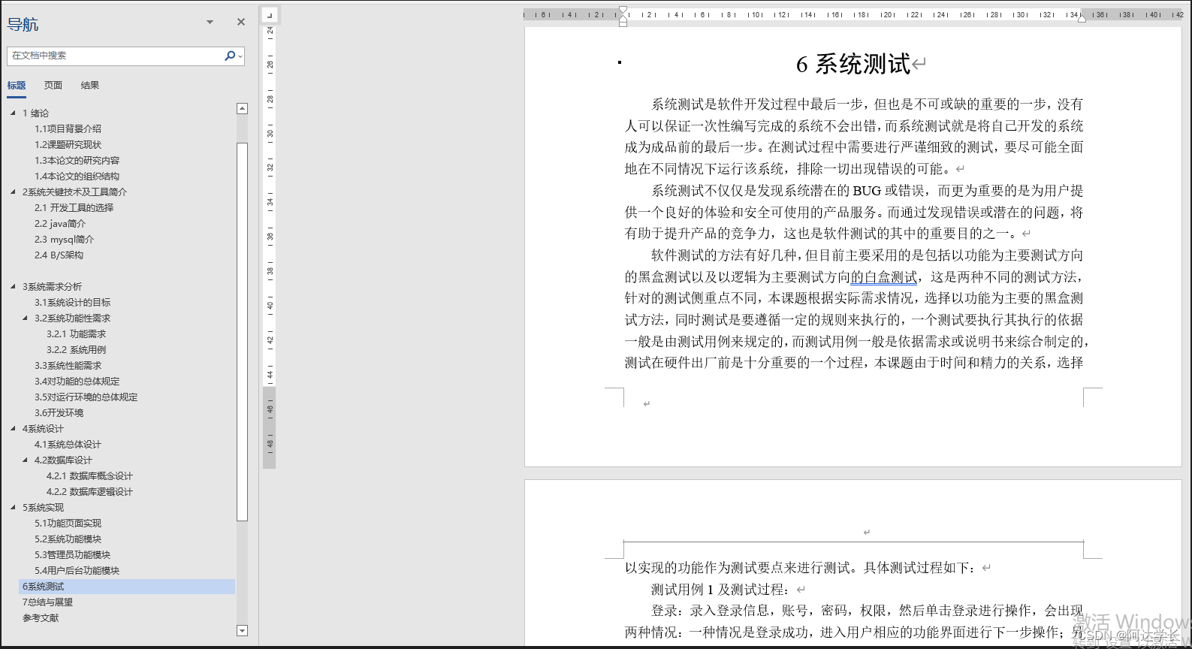Image resolution: width=1192 pixels, height=649 pixels.
Task: Click the navigation list scrollbar thumb
Action: (242, 331)
